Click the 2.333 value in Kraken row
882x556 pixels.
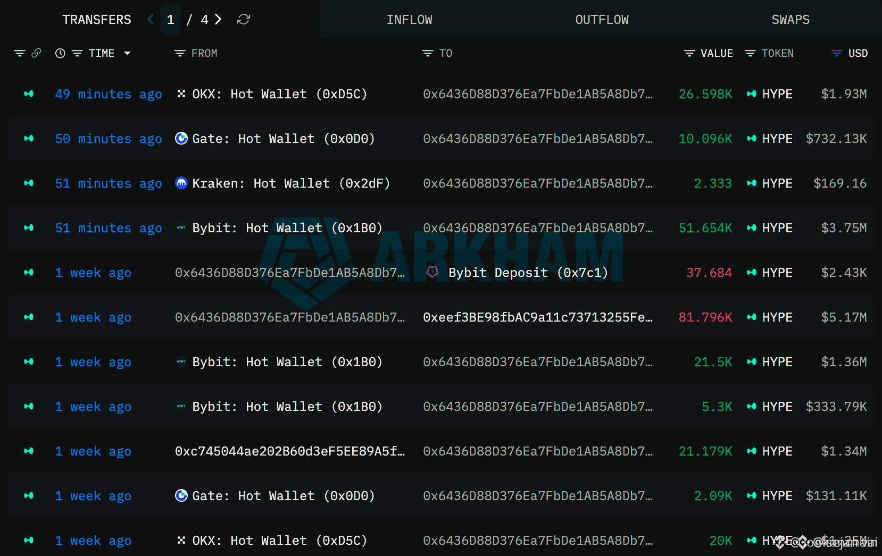[x=713, y=183]
